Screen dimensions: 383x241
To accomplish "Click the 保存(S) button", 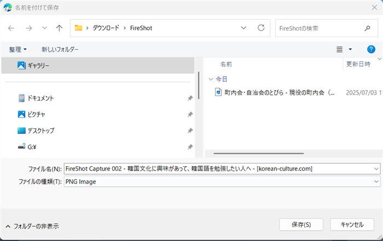I will pyautogui.click(x=301, y=209).
